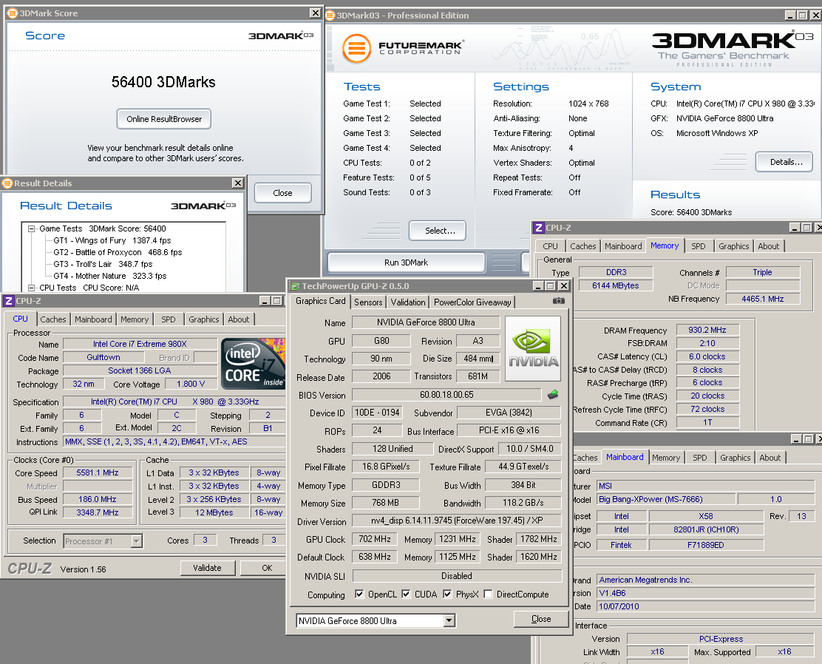This screenshot has width=822, height=664.
Task: Click the Close button in GPU-Z
Action: tap(541, 619)
